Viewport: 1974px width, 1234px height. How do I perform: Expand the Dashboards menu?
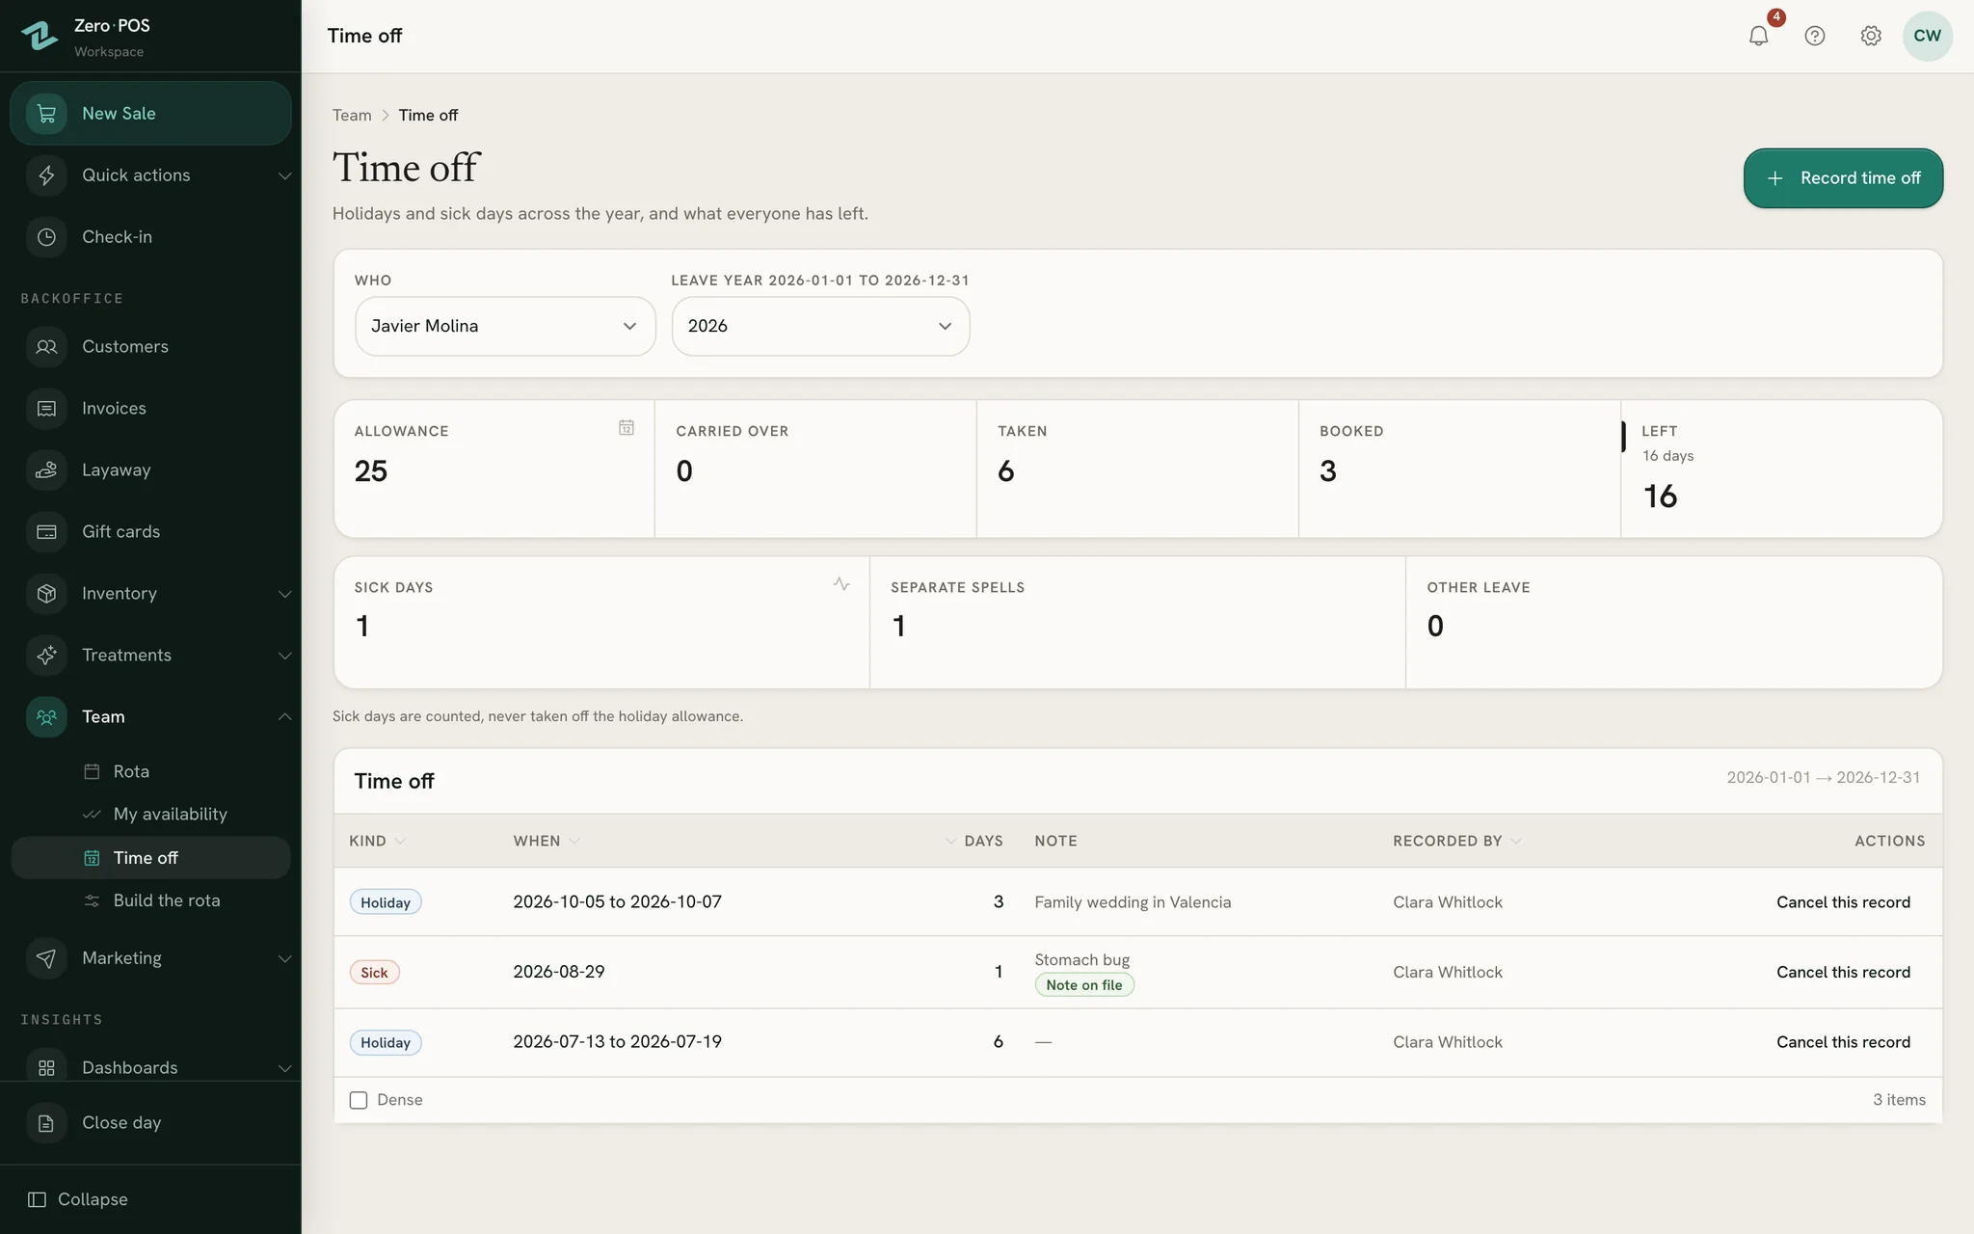pos(150,1067)
